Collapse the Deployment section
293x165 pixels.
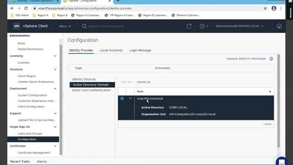coord(55,88)
